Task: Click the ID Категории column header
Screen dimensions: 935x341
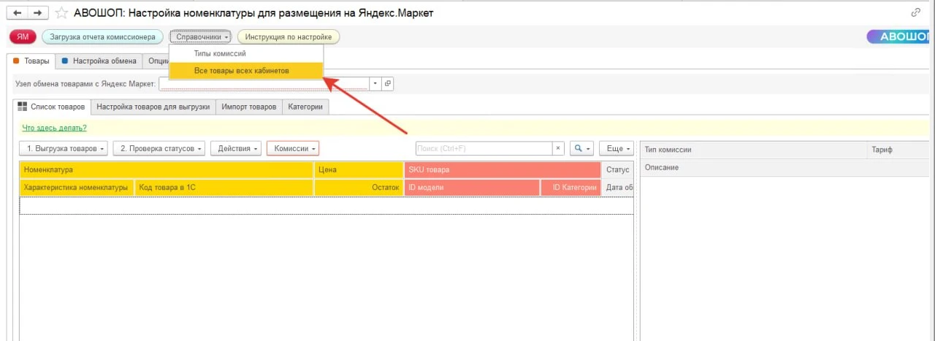Action: 570,188
